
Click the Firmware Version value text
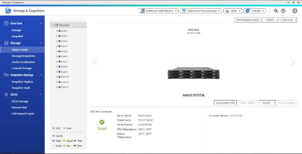[236, 116]
